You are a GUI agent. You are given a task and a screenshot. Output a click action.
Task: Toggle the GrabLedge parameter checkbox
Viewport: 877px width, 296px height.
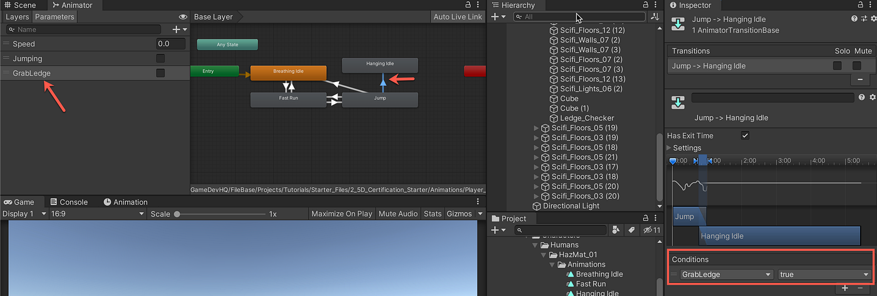[x=160, y=73]
